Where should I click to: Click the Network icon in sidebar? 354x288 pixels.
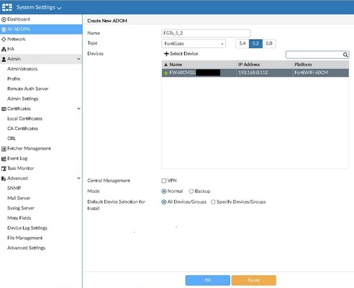(x=4, y=39)
